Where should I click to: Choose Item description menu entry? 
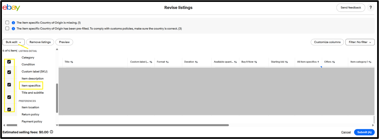[x=32, y=79]
